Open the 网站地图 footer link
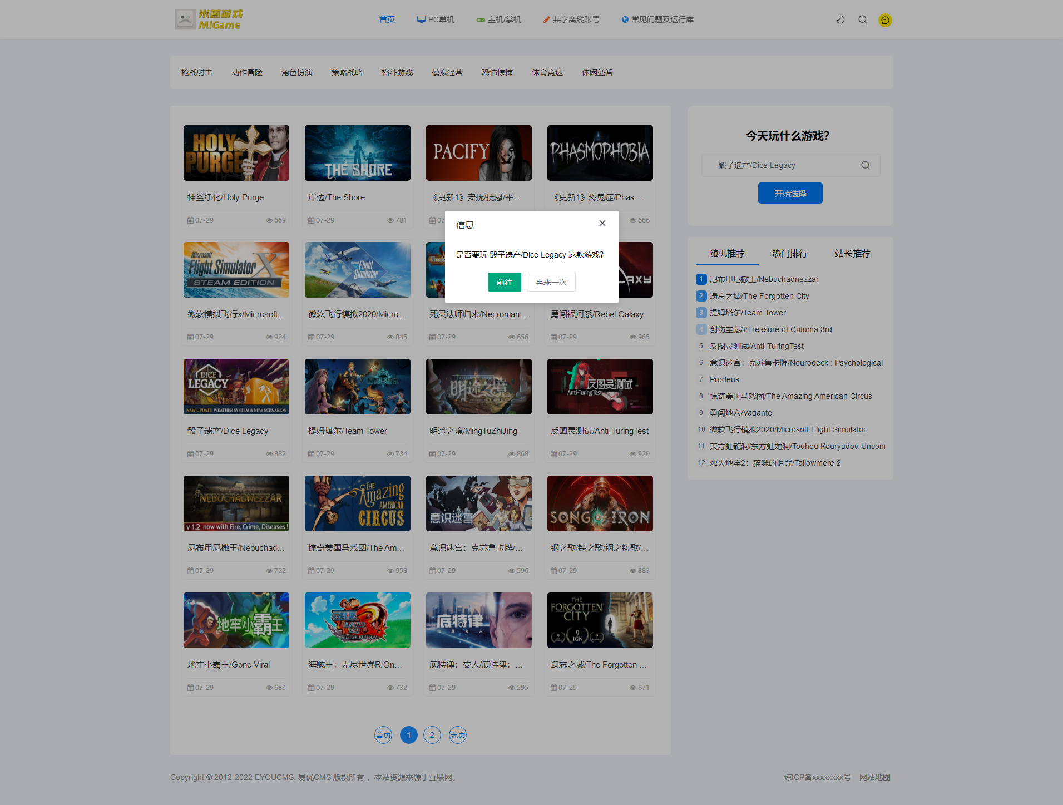This screenshot has height=805, width=1063. click(875, 777)
